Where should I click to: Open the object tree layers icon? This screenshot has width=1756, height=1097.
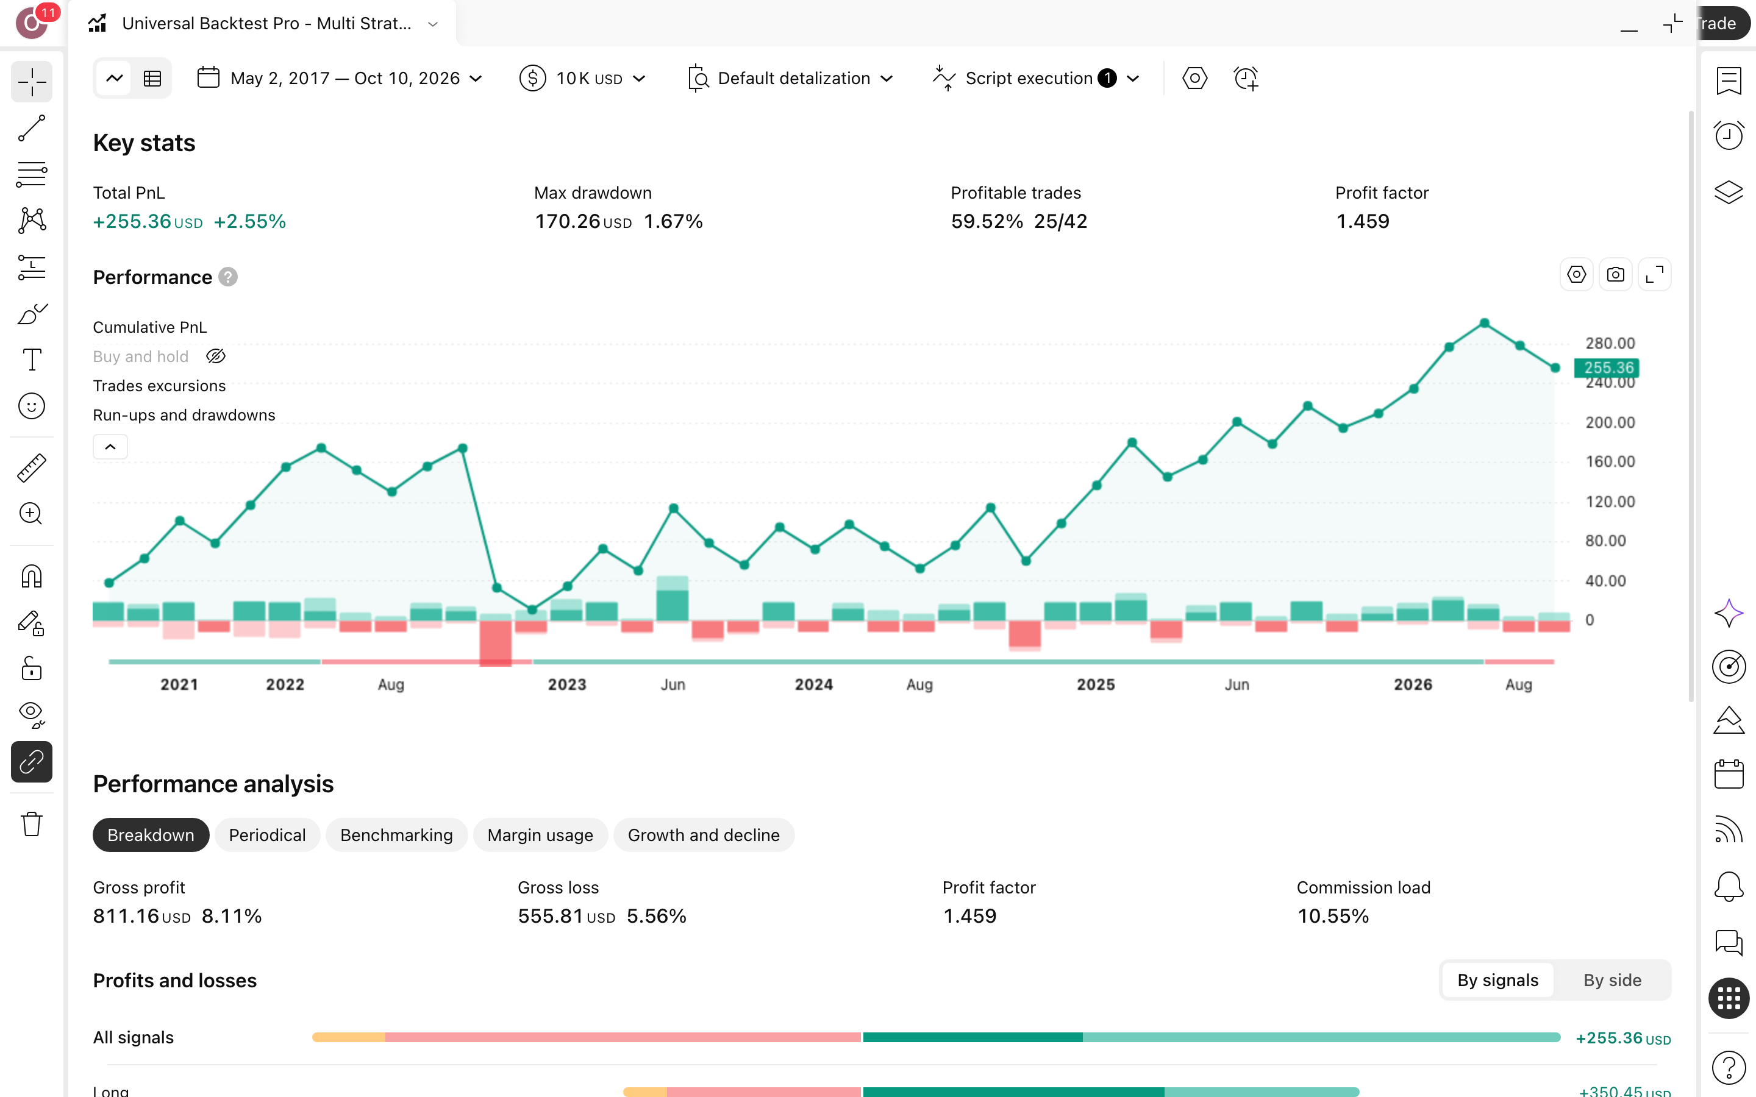coord(1729,191)
